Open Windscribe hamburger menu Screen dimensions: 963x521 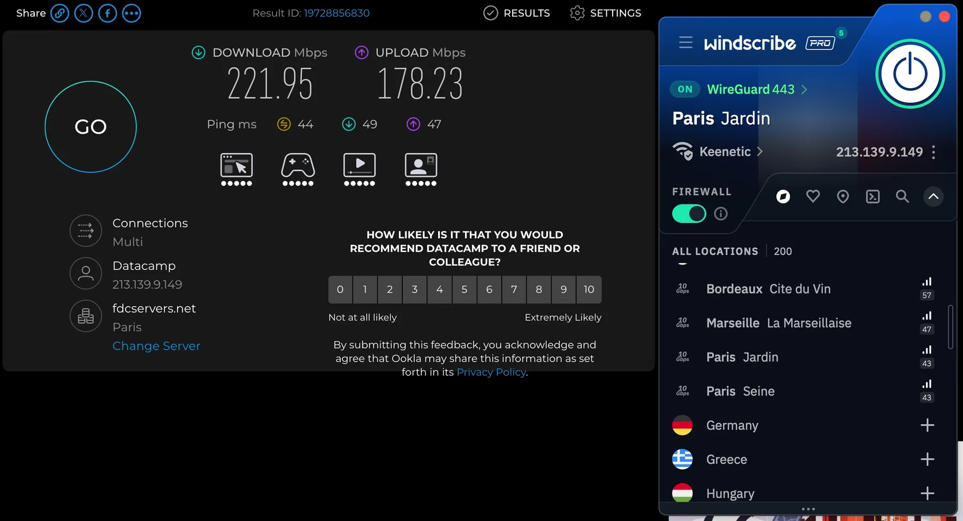[x=686, y=42]
